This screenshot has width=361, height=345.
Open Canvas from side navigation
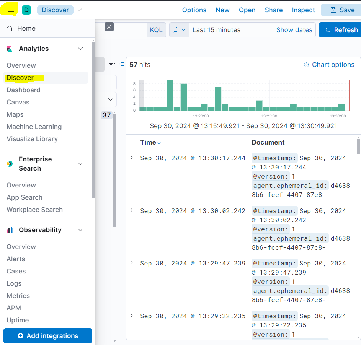pyautogui.click(x=18, y=102)
